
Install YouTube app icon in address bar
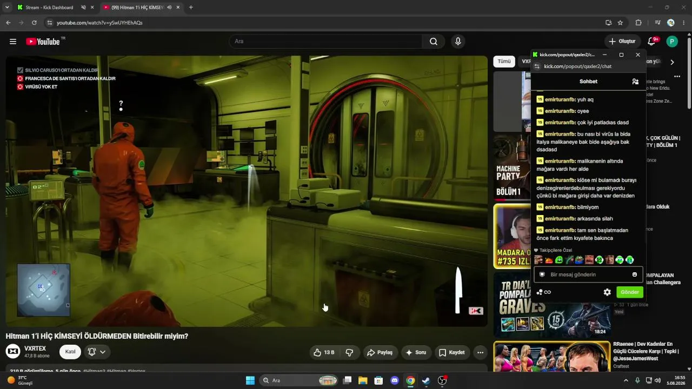(x=608, y=23)
